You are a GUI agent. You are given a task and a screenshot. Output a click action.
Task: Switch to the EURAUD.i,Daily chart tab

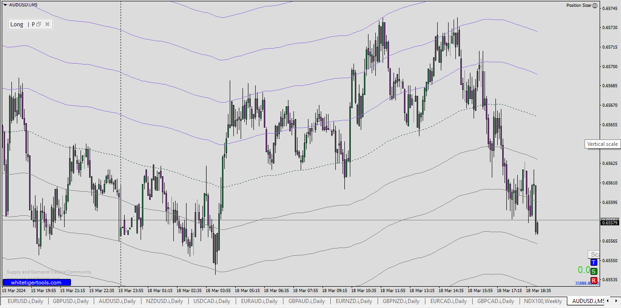[259, 301]
